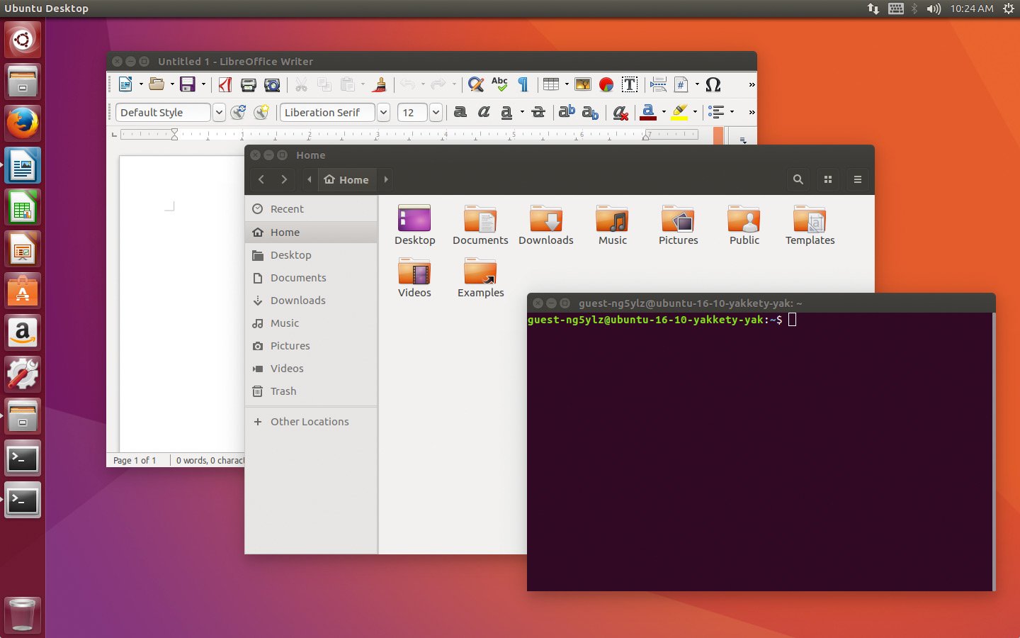Click the Export as PDF icon
Viewport: 1020px width, 638px height.
click(x=225, y=85)
